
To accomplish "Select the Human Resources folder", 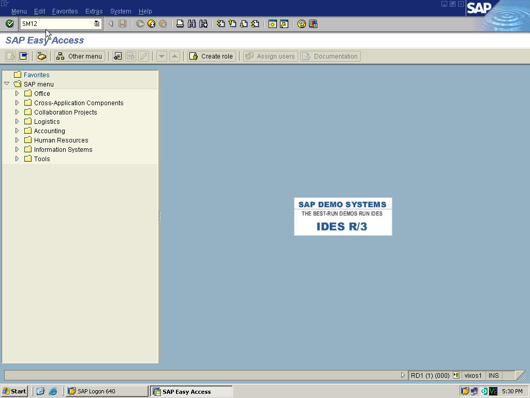I will (x=61, y=140).
